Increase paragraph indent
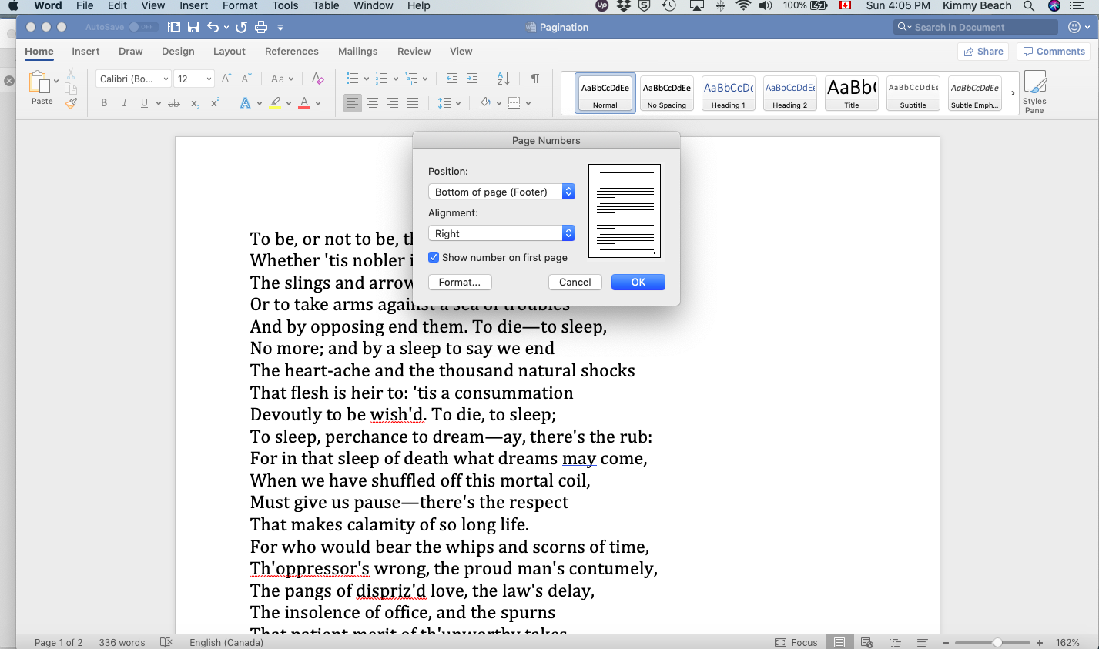Screen dimensions: 1099x649 tap(472, 79)
